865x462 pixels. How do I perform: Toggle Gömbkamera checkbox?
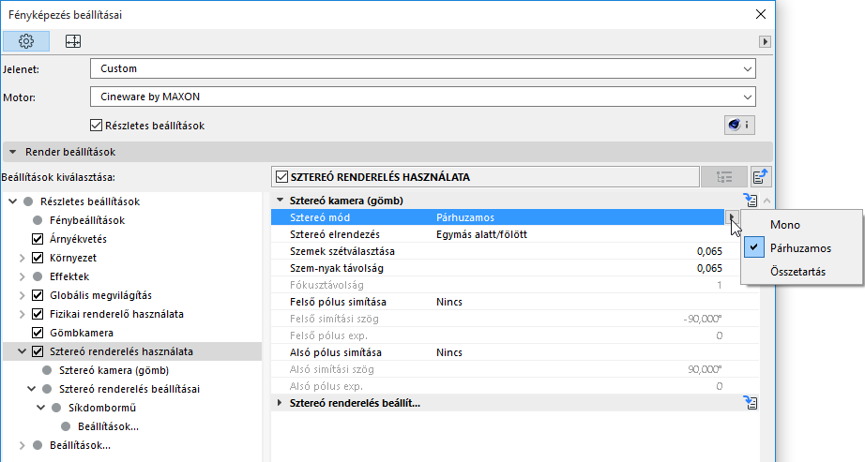point(38,333)
